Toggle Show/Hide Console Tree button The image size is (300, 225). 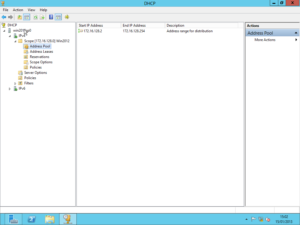click(27, 17)
